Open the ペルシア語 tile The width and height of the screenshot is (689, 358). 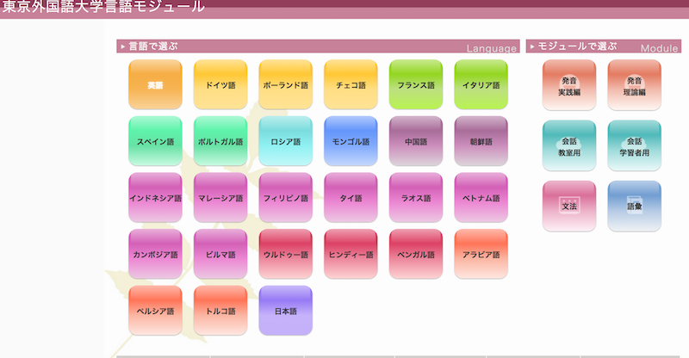tap(155, 311)
